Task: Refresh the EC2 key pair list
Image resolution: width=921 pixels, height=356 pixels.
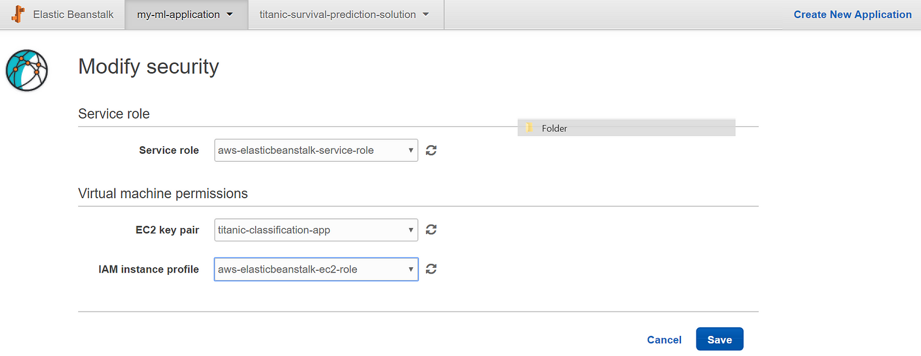Action: [431, 230]
